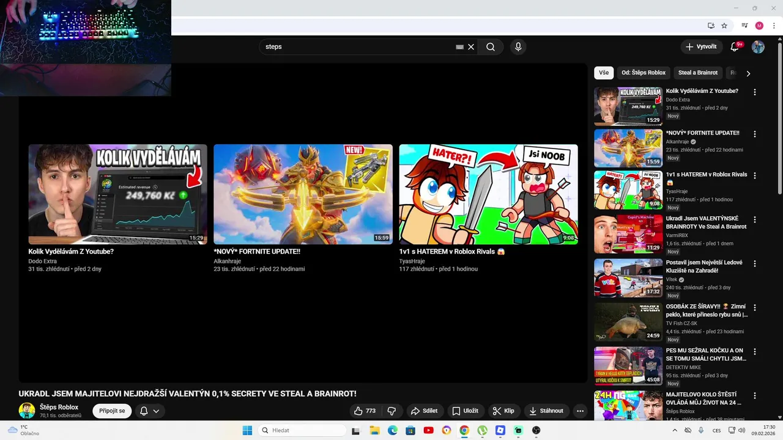Click the Dodo Extra channel name under end-screen video
The image size is (783, 440).
[42, 261]
